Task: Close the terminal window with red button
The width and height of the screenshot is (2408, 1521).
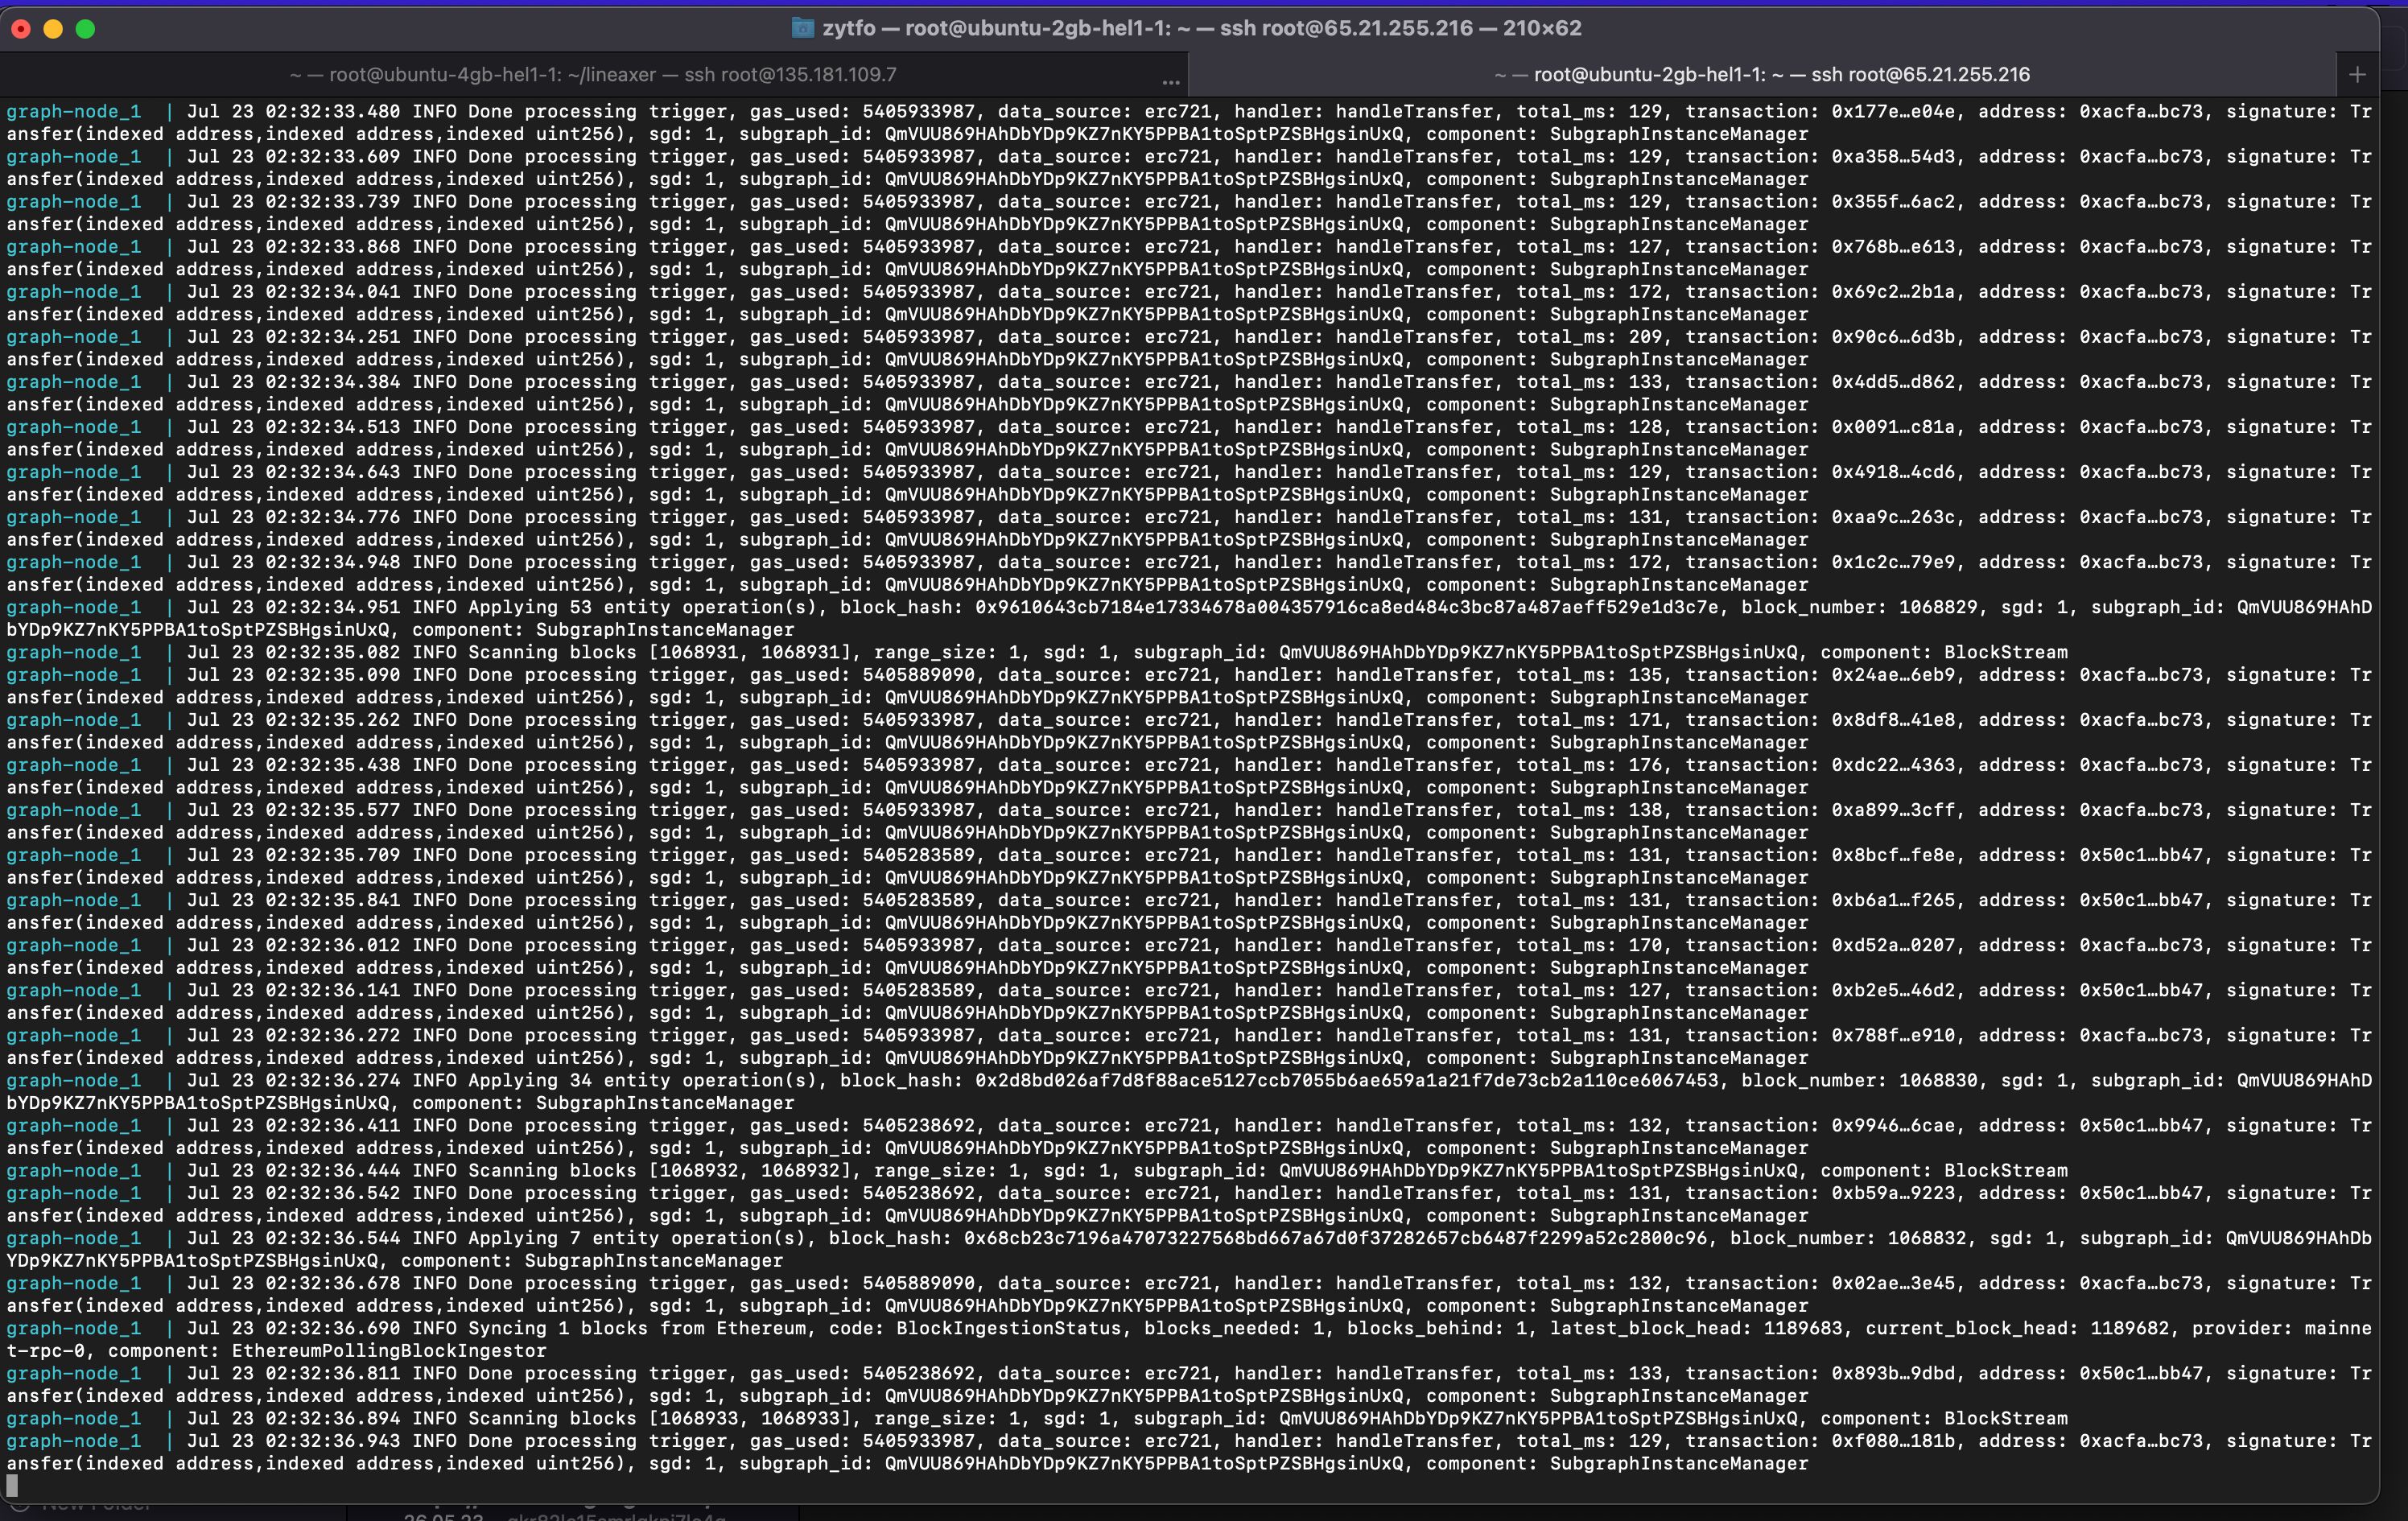Action: click(x=21, y=29)
